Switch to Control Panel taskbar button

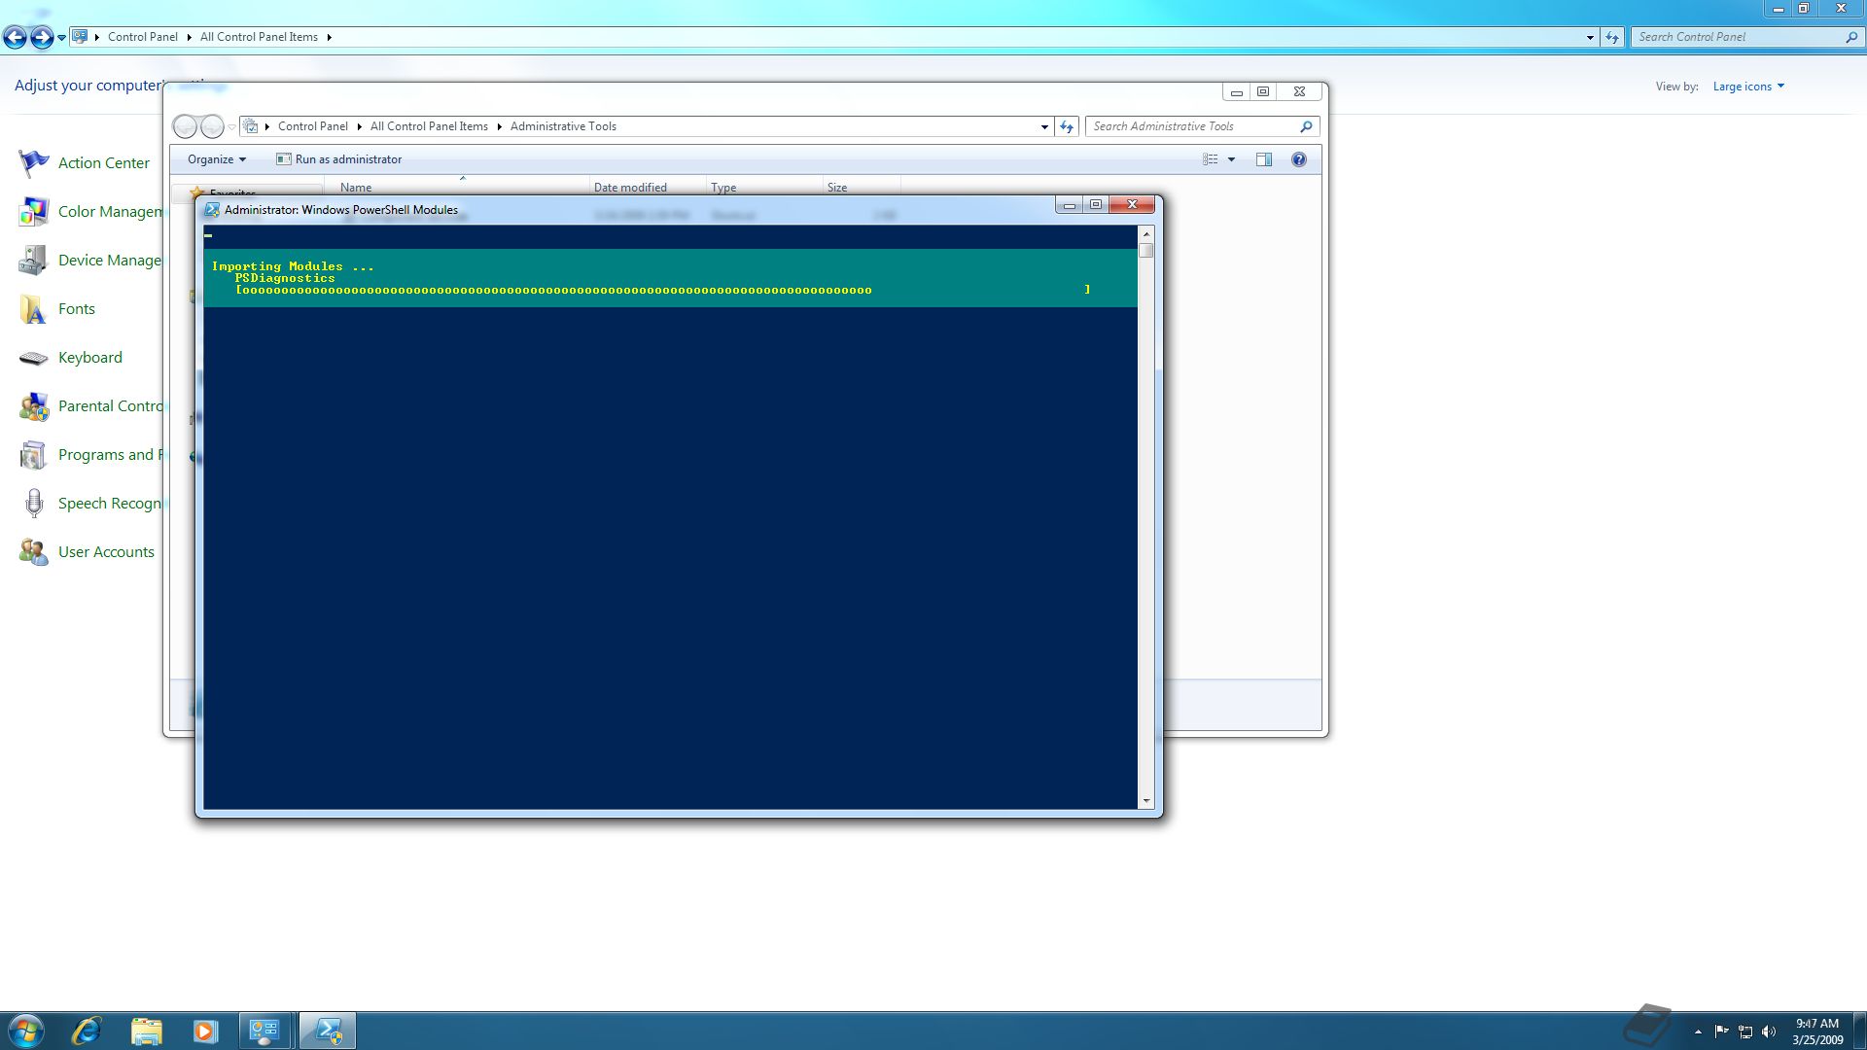pos(264,1031)
